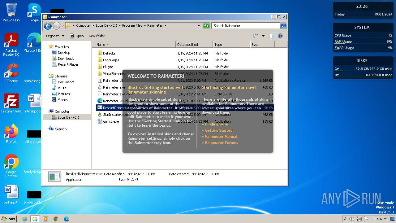
Task: Open the Organize dropdown menu
Action: pyautogui.click(x=55, y=36)
